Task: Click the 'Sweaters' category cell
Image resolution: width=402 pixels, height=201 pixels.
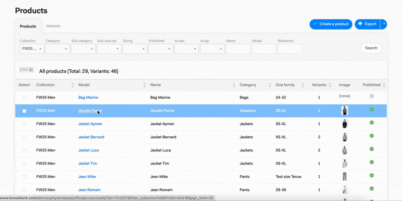Action: (x=248, y=111)
